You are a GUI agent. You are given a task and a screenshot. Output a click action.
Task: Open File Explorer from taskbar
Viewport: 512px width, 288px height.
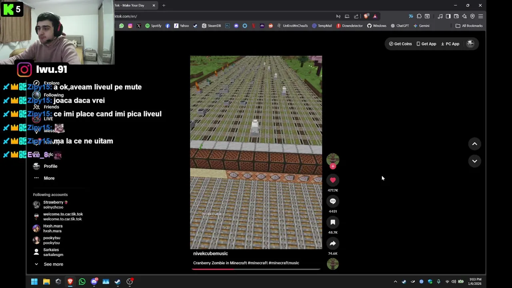[46, 282]
